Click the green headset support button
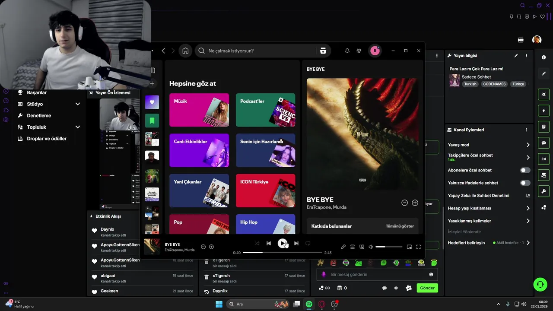This screenshot has height=311, width=553. [540, 284]
